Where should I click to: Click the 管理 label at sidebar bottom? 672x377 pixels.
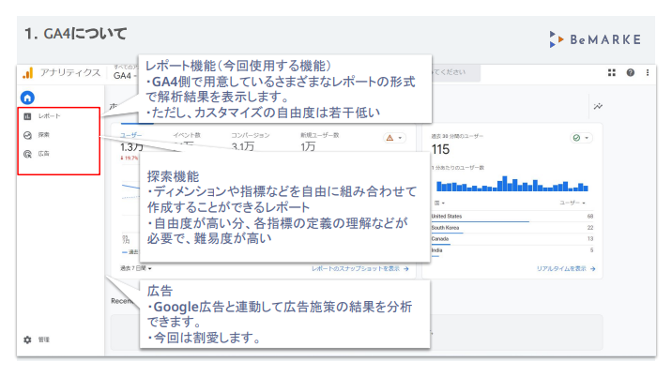tap(44, 339)
